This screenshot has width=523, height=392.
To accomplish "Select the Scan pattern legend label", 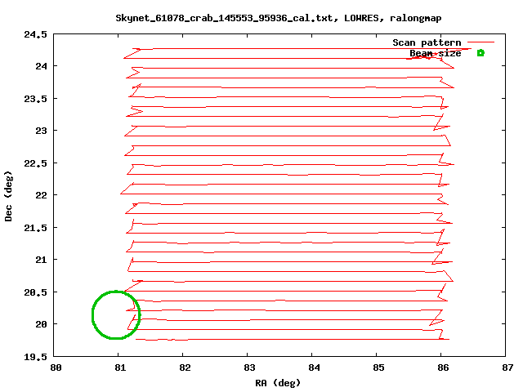I will point(427,42).
